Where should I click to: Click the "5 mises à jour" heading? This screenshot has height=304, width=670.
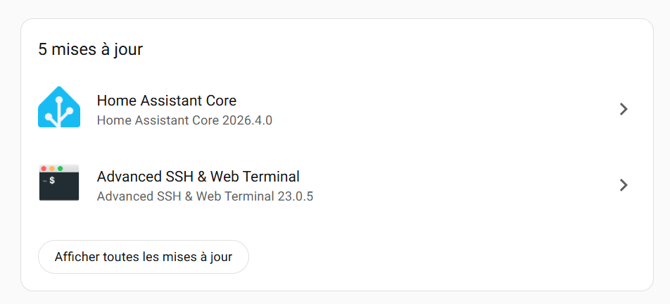click(90, 49)
